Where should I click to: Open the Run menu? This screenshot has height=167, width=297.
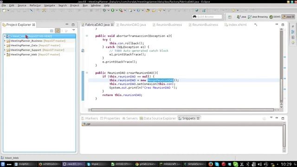coord(85,6)
